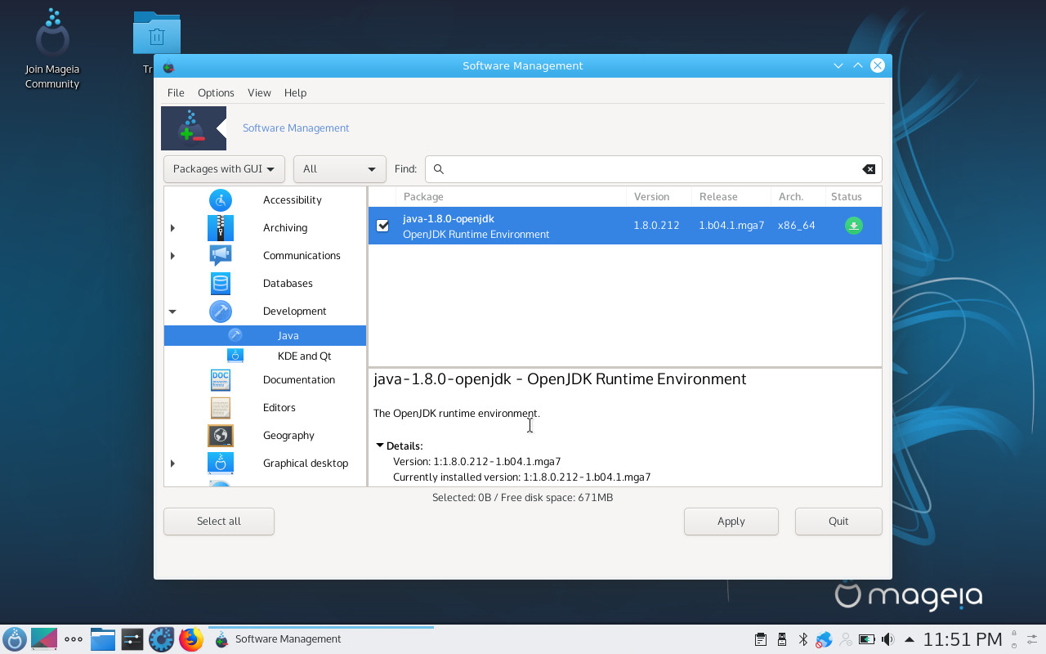The width and height of the screenshot is (1046, 654).
Task: Sort by the Arch. column header
Action: (798, 197)
